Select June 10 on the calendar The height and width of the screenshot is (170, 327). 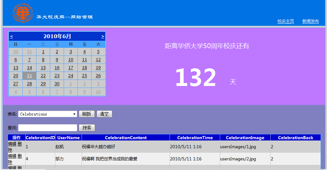(71, 60)
